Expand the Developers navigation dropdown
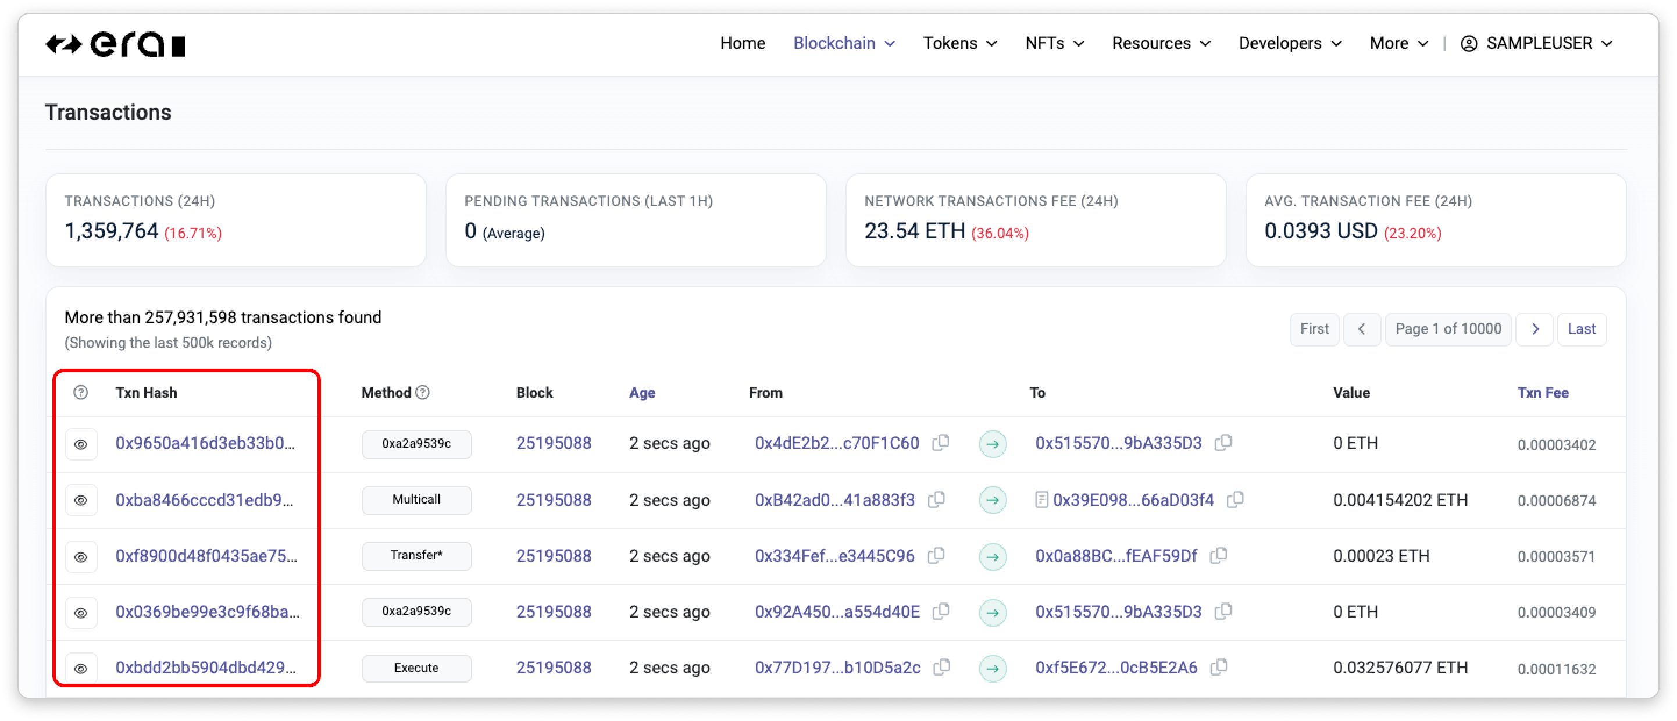 click(x=1290, y=44)
